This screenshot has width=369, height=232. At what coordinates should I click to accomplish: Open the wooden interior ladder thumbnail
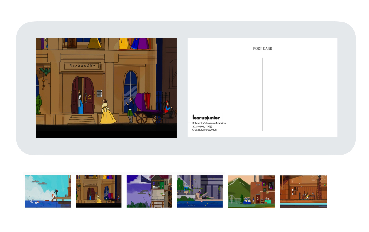(x=303, y=192)
